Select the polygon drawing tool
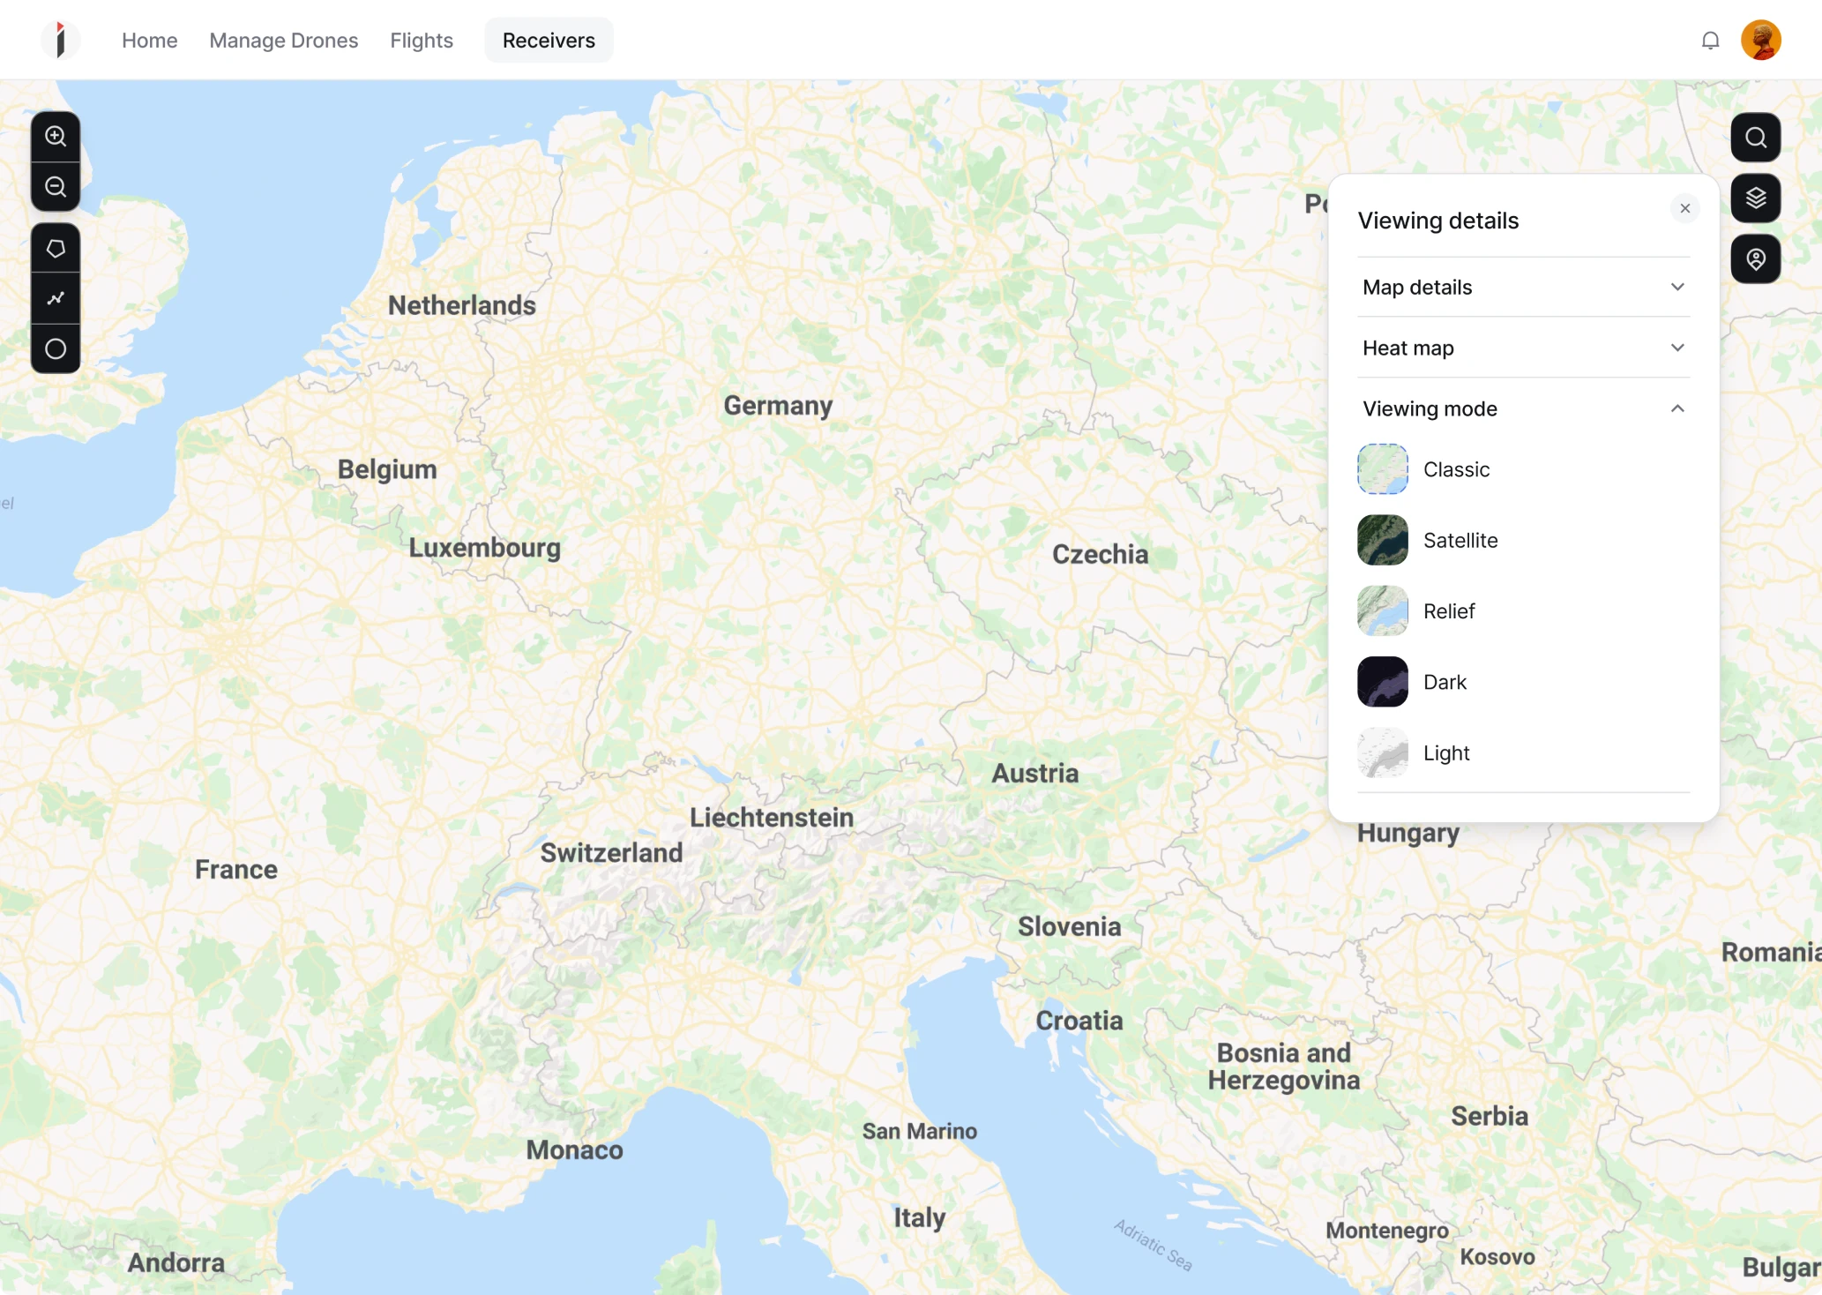 [56, 249]
